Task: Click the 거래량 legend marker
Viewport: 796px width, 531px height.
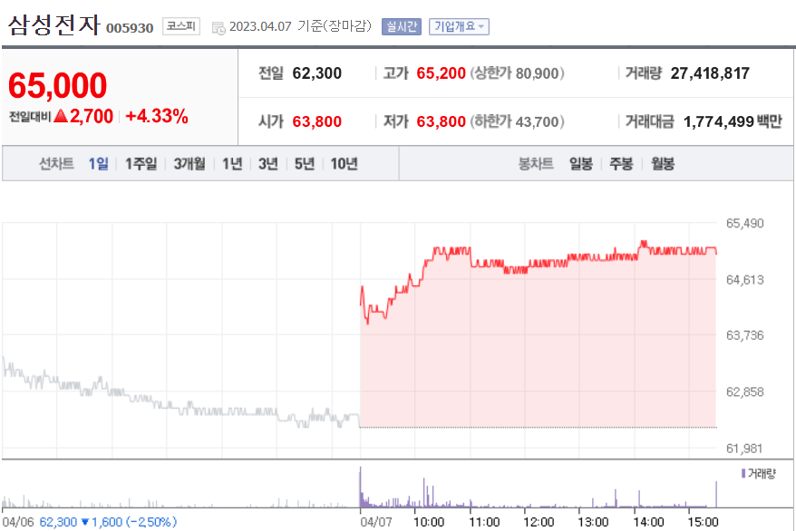Action: [x=743, y=473]
